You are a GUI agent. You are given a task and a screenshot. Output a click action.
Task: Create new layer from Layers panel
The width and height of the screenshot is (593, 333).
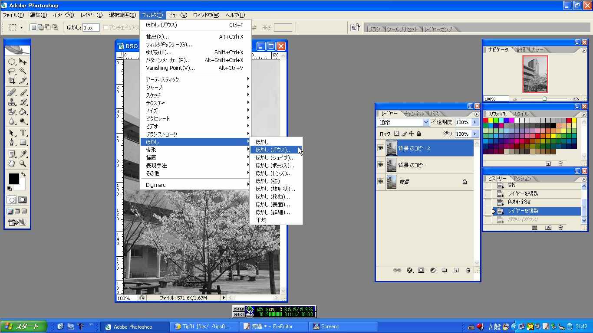(456, 270)
